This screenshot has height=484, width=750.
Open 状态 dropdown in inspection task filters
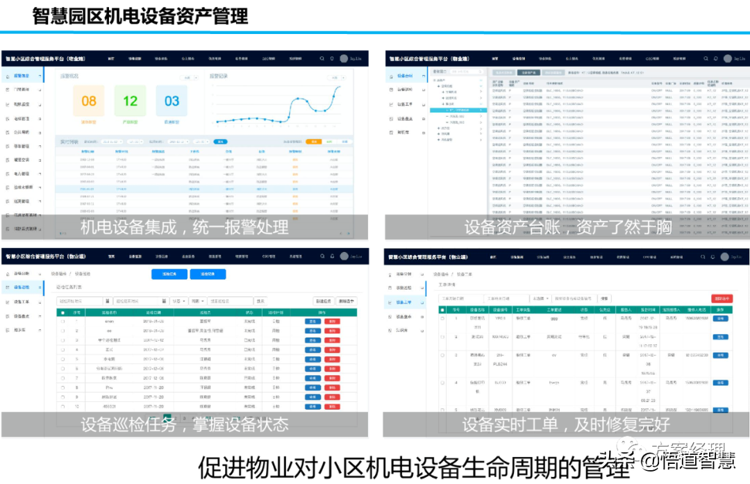pos(179,301)
